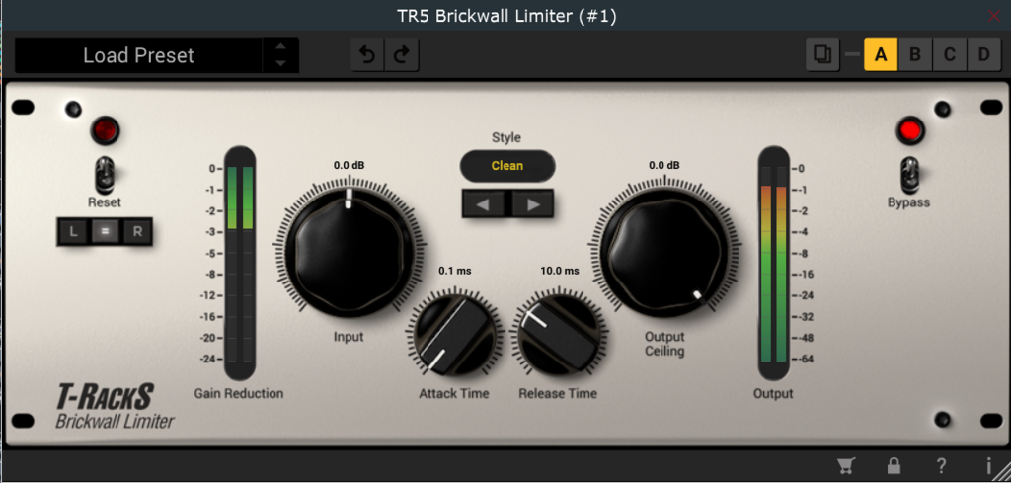The width and height of the screenshot is (1011, 483).
Task: Select next Style with the right arrow
Action: tap(532, 204)
